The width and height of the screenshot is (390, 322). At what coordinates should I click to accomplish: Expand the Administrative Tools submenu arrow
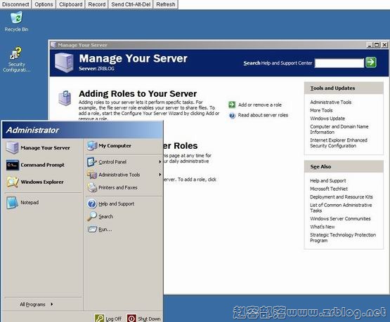(x=160, y=175)
